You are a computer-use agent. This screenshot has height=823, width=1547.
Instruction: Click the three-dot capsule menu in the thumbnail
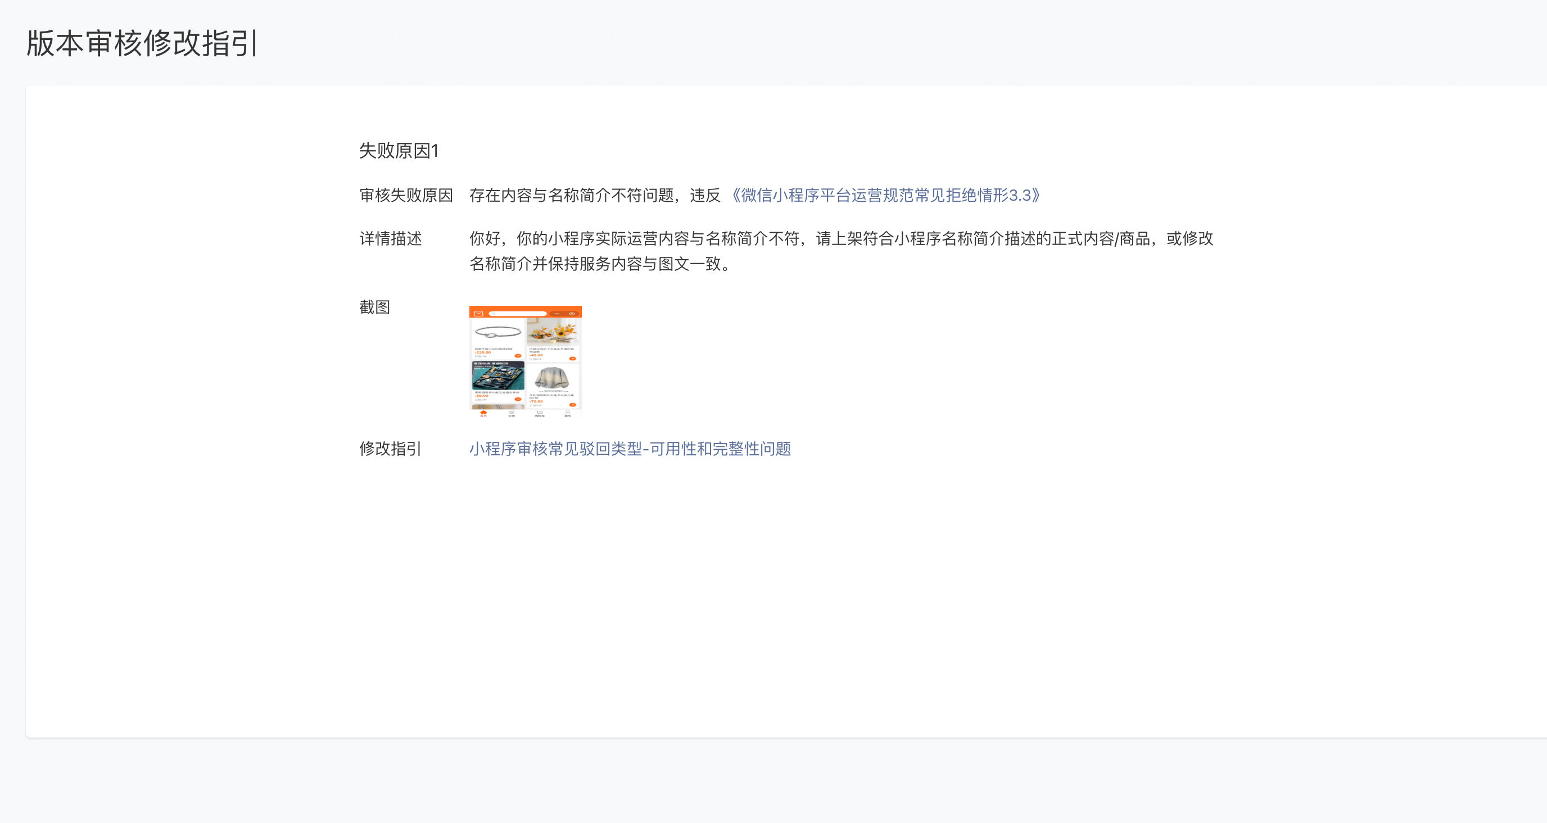tap(557, 314)
